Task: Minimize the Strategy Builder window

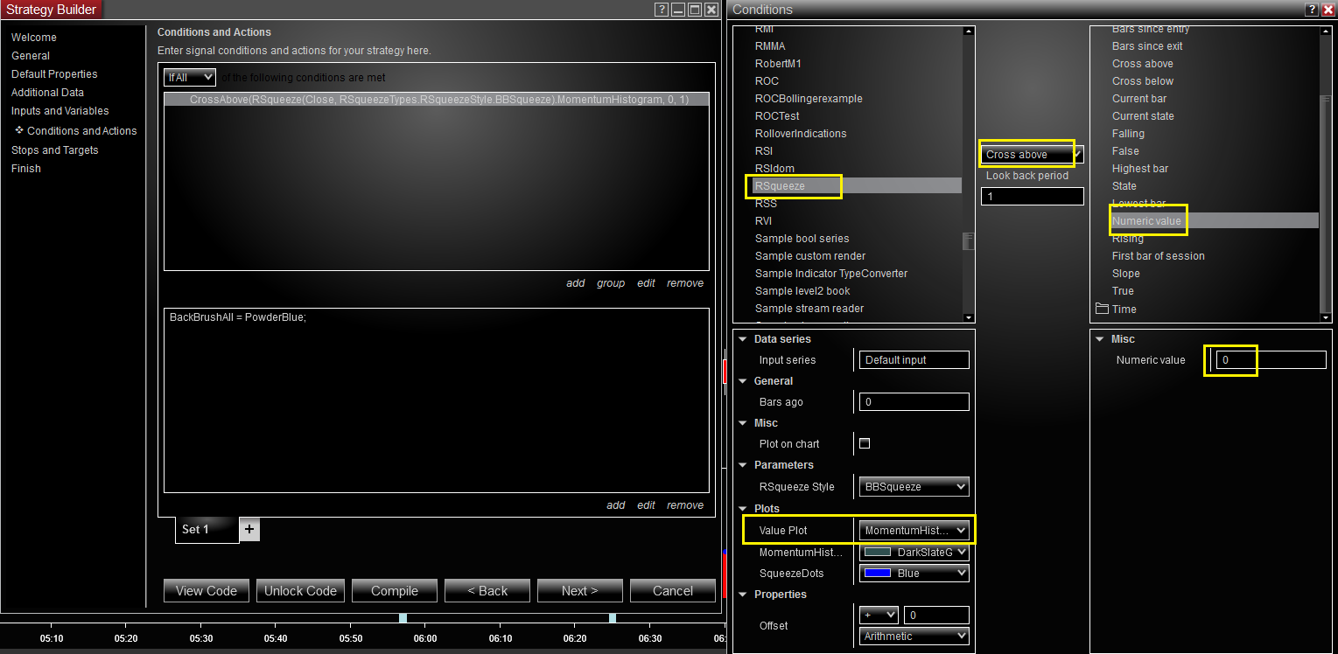Action: pyautogui.click(x=678, y=10)
